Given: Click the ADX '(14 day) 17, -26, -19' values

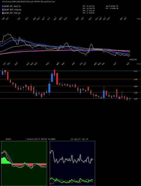Looking at the screenshot, I should coord(79,139).
